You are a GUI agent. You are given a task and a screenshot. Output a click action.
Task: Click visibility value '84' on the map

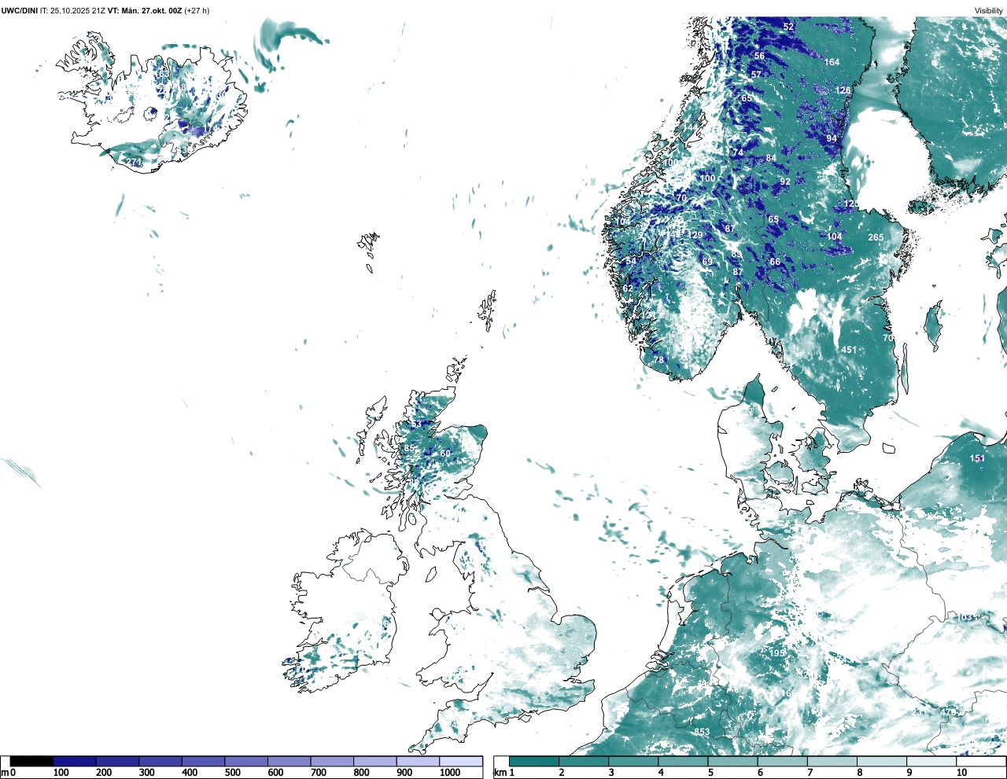coord(771,159)
